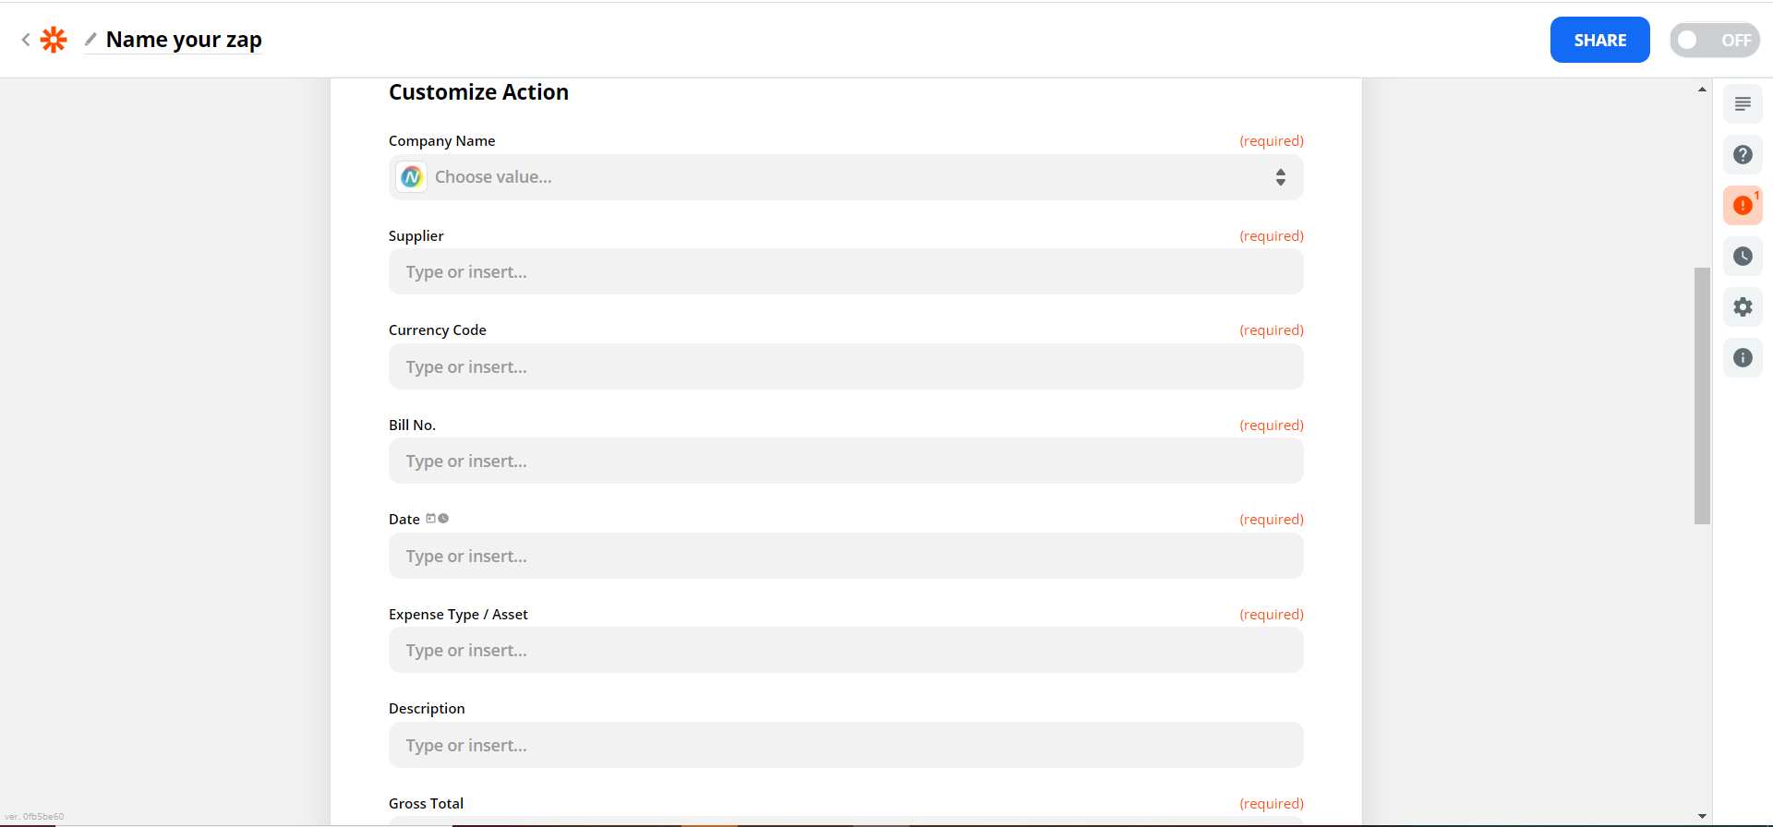Viewport: 1773px width, 827px height.
Task: Click the app logo in Company Name field
Action: [x=412, y=177]
